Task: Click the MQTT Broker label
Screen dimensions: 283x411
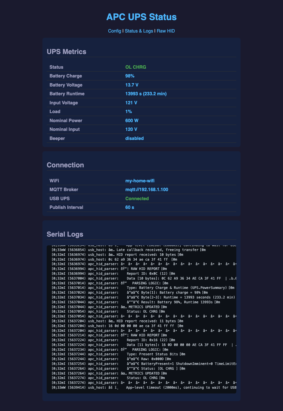Action: pyautogui.click(x=64, y=189)
